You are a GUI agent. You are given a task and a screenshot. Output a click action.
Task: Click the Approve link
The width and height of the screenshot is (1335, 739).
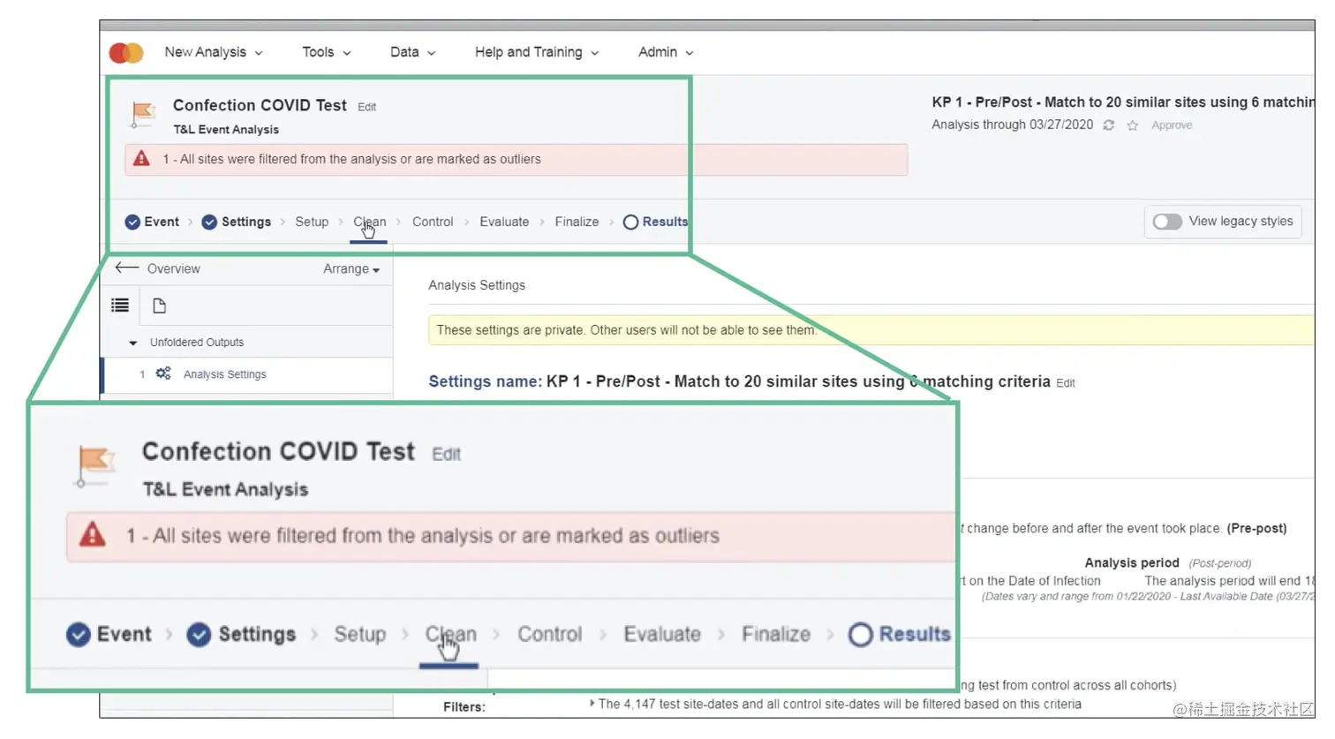tap(1172, 125)
